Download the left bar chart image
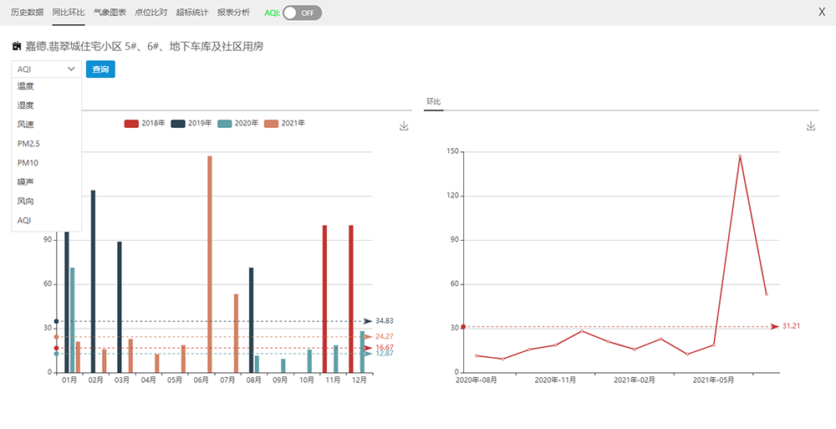Screen dimensions: 836x429 (404, 125)
